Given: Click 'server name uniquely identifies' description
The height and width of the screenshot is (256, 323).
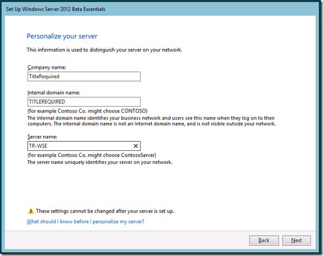Looking at the screenshot, I should (99, 162).
